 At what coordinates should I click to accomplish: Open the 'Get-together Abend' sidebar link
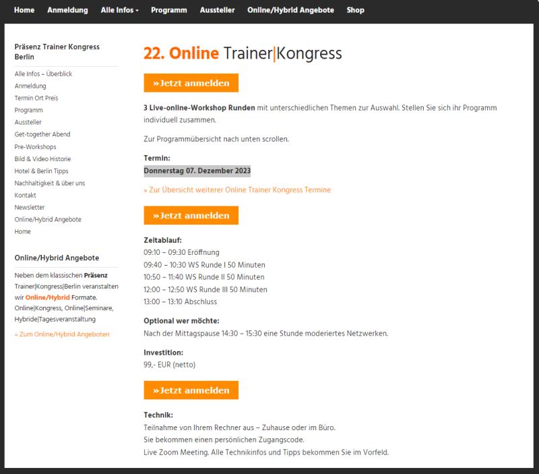[42, 134]
